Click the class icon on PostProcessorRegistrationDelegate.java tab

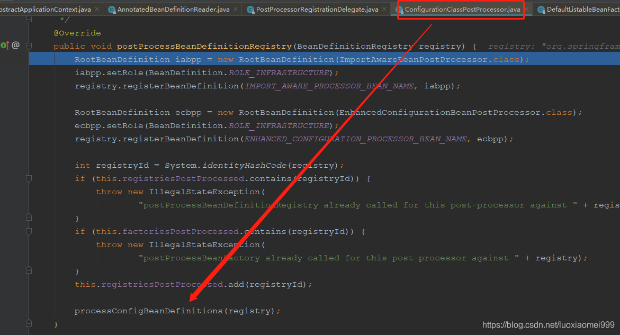pos(250,10)
